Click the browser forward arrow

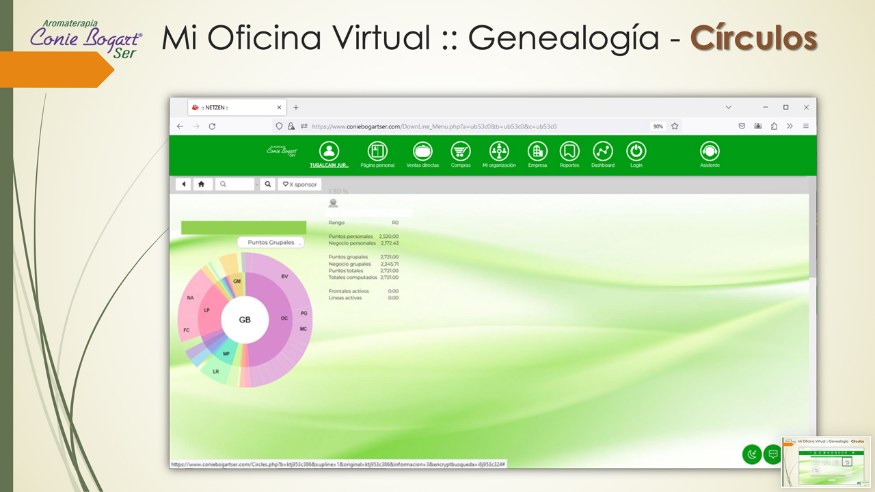(x=196, y=126)
